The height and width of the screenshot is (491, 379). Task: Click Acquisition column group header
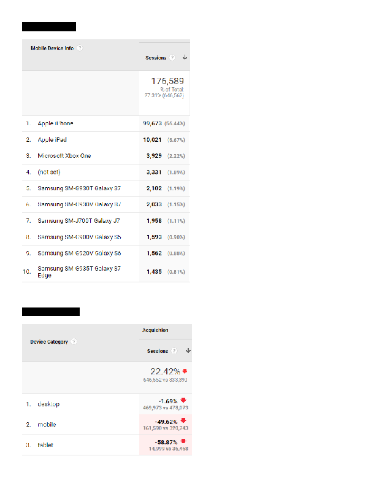point(155,330)
